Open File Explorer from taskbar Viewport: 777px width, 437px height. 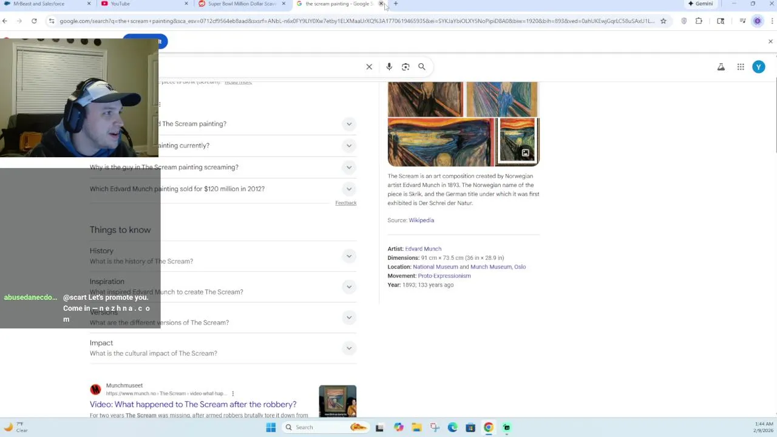[x=416, y=427]
